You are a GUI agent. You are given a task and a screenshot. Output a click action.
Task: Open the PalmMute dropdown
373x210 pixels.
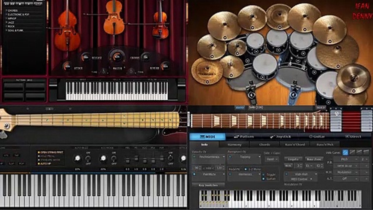(209, 174)
